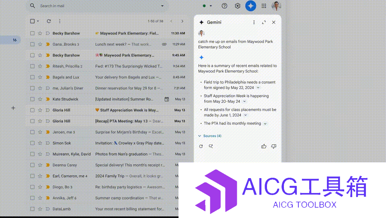The width and height of the screenshot is (386, 218).
Task: Click the 1-50 of 58 counter
Action: 155,21
